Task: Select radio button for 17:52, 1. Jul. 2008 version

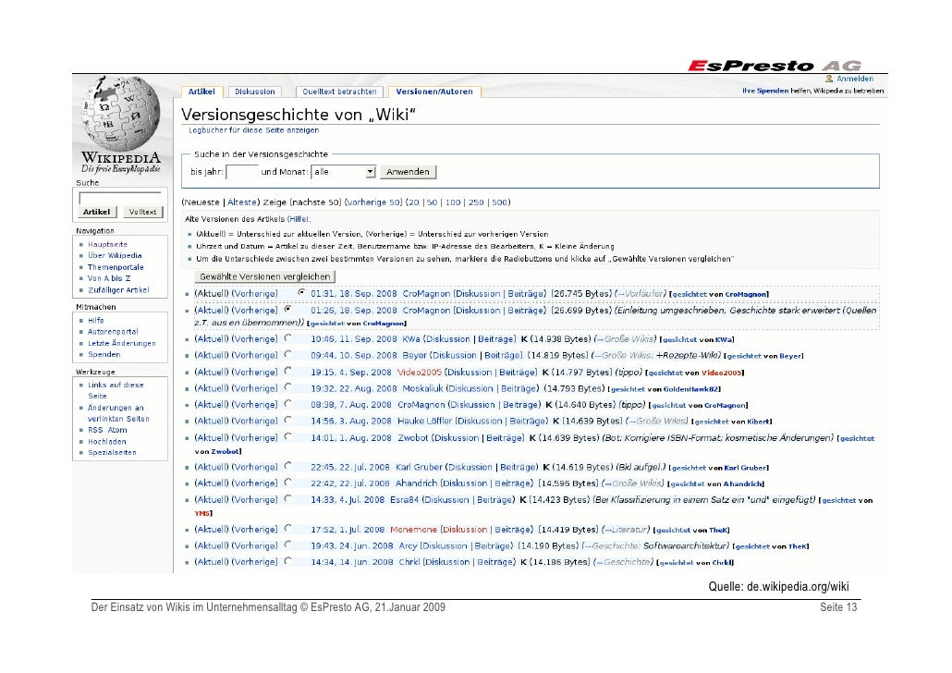Action: pos(287,529)
